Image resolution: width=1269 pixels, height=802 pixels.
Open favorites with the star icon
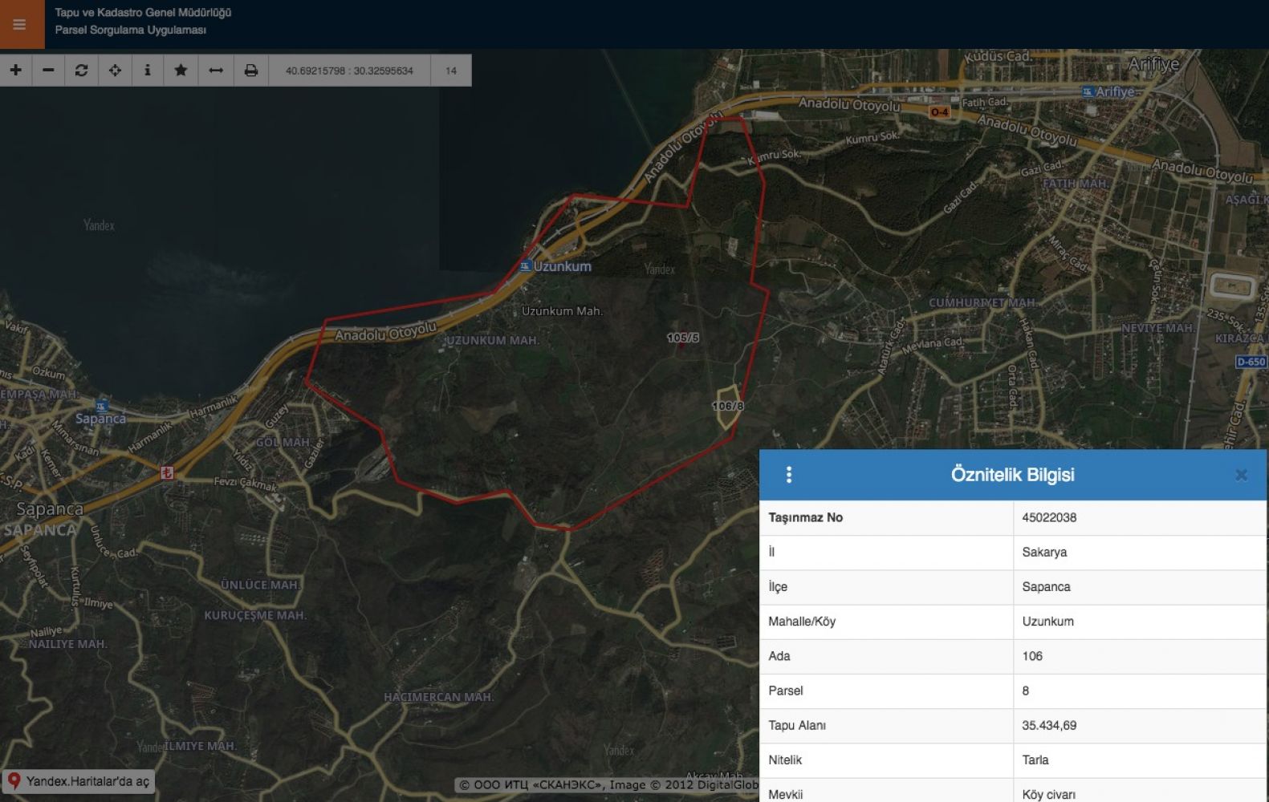pos(181,71)
